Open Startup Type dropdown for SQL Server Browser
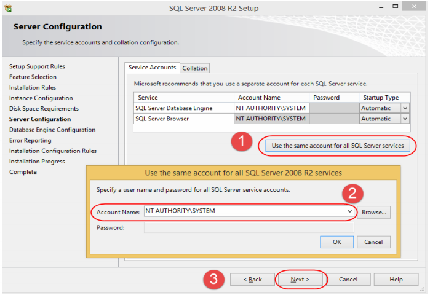Screen dimensions: 430x295 click(x=405, y=119)
